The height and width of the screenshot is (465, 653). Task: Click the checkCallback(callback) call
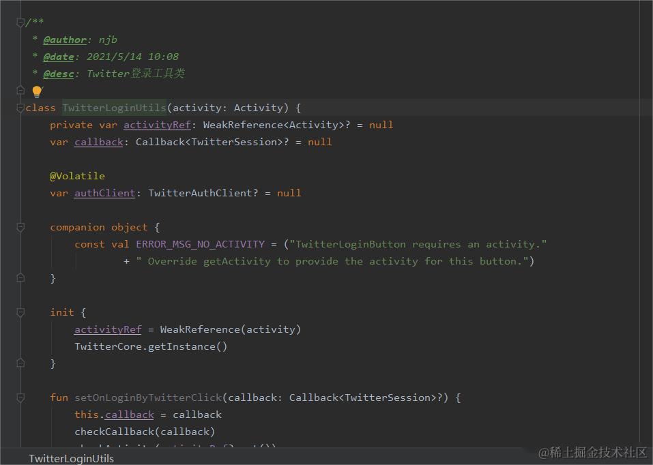tap(145, 432)
